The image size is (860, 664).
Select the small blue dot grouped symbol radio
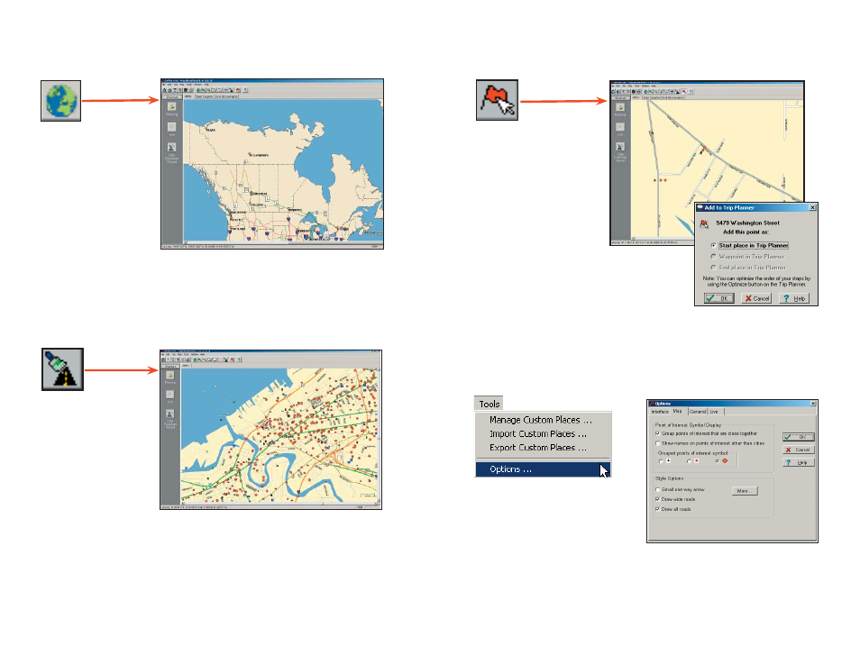[661, 461]
